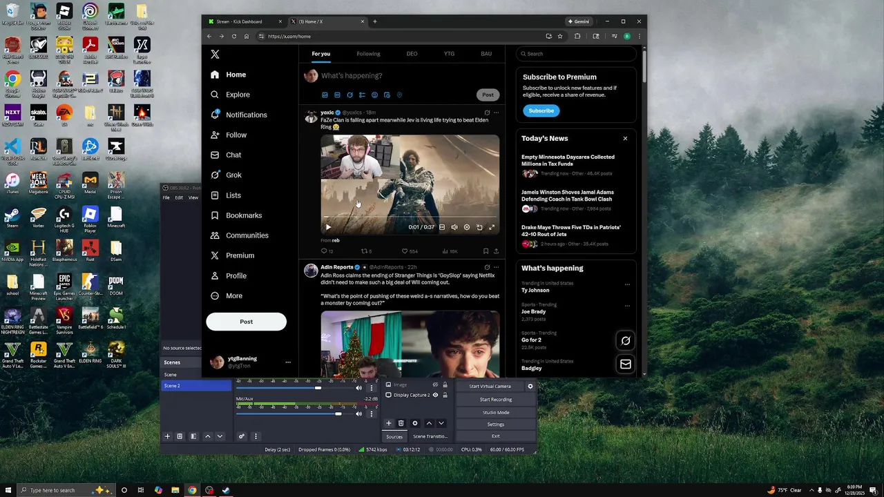Switch to Following tab on X
The image size is (884, 497).
click(x=368, y=54)
